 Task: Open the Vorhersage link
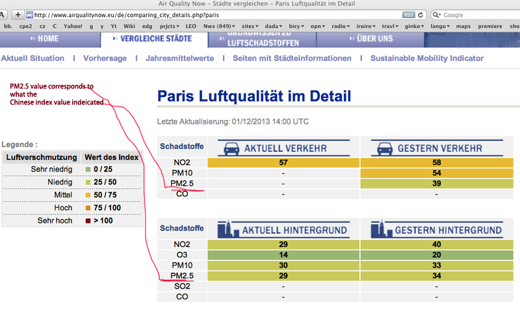[x=105, y=58]
